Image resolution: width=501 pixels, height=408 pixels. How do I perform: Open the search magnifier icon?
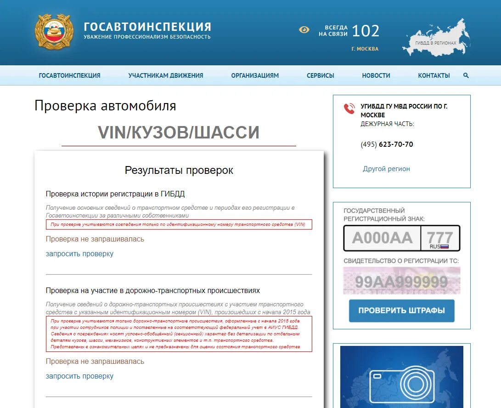coord(466,75)
